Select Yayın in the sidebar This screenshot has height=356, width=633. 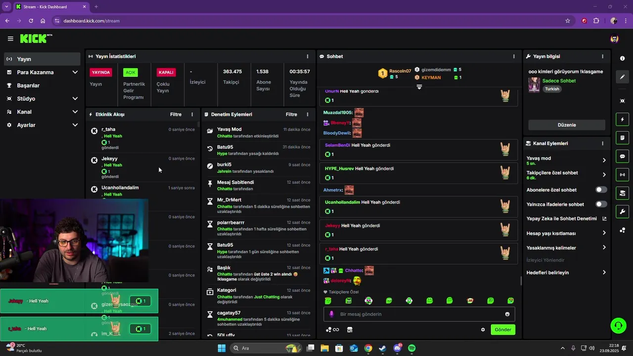click(x=42, y=59)
